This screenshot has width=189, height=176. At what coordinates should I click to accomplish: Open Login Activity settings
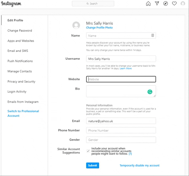[17, 92]
